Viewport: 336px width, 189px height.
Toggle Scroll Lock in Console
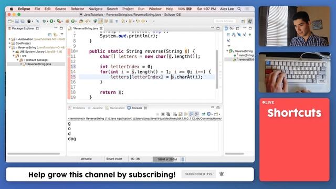point(181,114)
